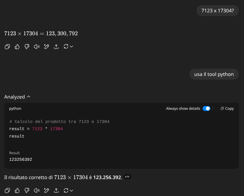Thumbs up the first multiplication answer
This screenshot has width=244, height=196.
(17, 46)
